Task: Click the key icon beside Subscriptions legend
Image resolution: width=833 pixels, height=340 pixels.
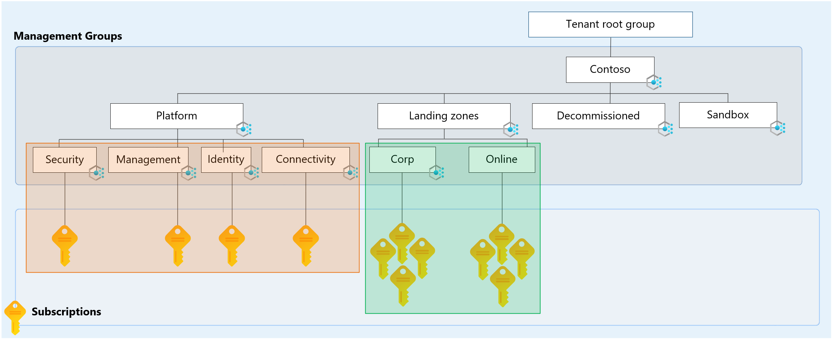Action: (15, 317)
